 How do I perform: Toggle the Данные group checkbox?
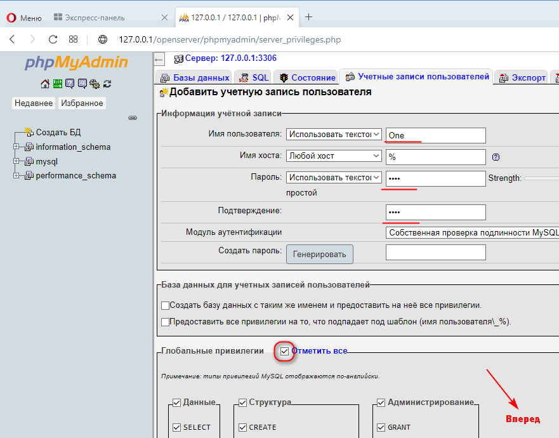[176, 402]
